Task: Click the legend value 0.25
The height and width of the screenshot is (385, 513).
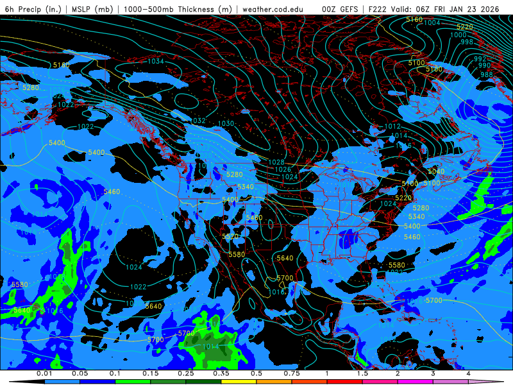Action: [x=186, y=373]
